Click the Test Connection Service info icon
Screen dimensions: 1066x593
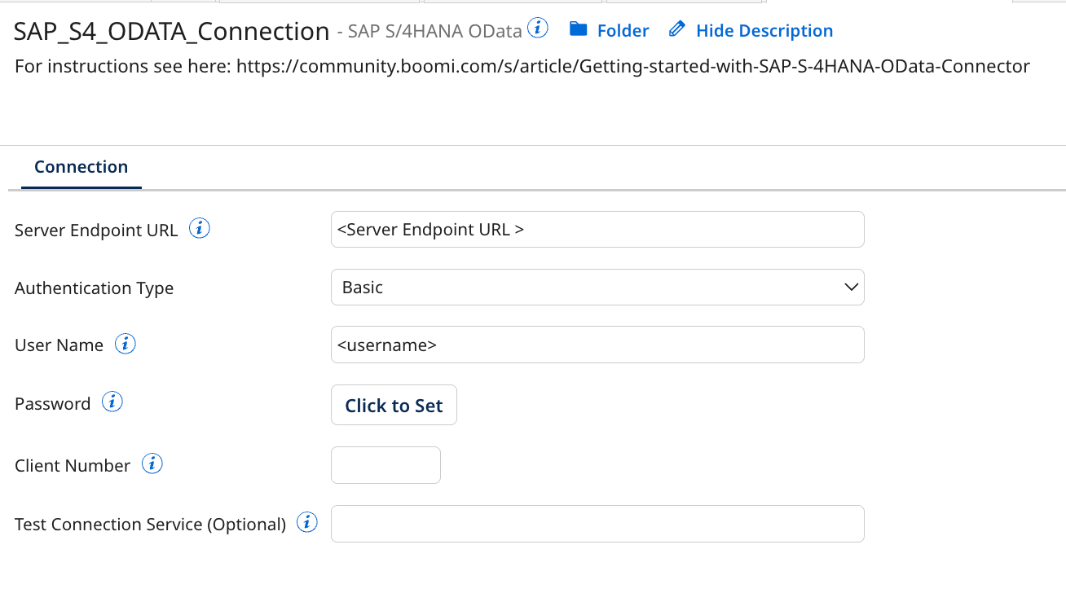[307, 522]
